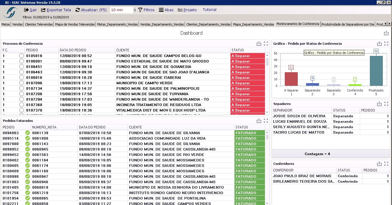This screenshot has width=392, height=205.
Task: Sort by CONFERIDOR column header
Action: click(x=304, y=170)
